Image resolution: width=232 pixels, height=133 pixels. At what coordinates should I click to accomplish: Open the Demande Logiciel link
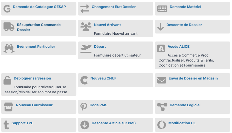[185, 105]
